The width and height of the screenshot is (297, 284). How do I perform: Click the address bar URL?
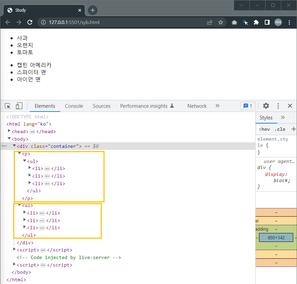(x=74, y=22)
